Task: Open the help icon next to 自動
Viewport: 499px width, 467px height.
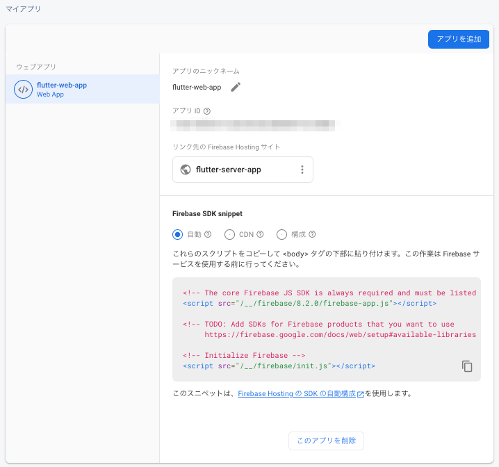Action: pos(208,234)
